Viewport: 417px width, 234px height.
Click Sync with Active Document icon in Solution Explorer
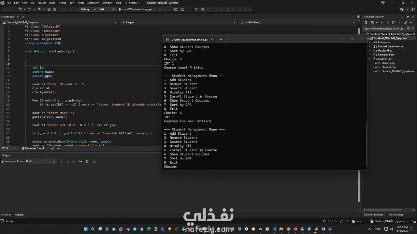coord(382,23)
